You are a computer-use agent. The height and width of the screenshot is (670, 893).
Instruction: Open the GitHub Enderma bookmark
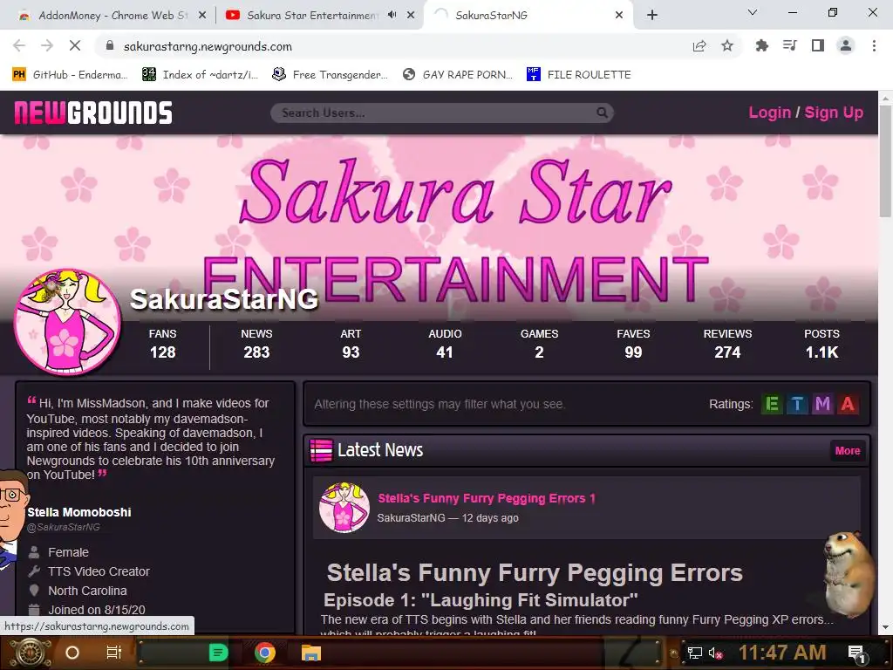pos(71,75)
